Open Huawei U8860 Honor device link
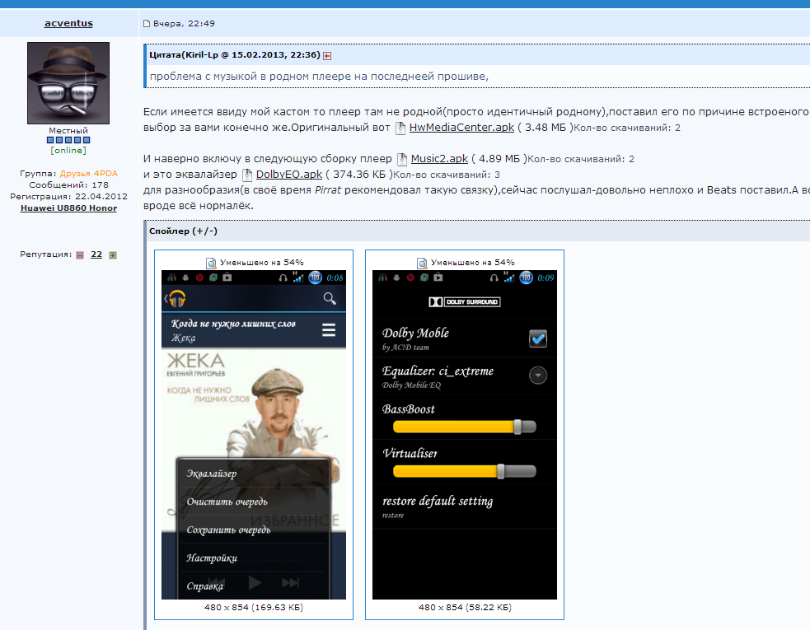The image size is (810, 630). (68, 208)
